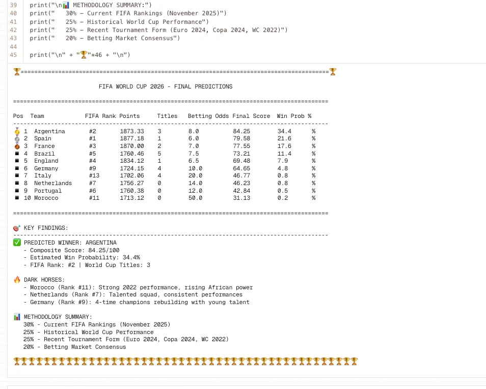The image size is (486, 389).
Task: Click the black square marker beside Morocco
Action: [x=17, y=198]
